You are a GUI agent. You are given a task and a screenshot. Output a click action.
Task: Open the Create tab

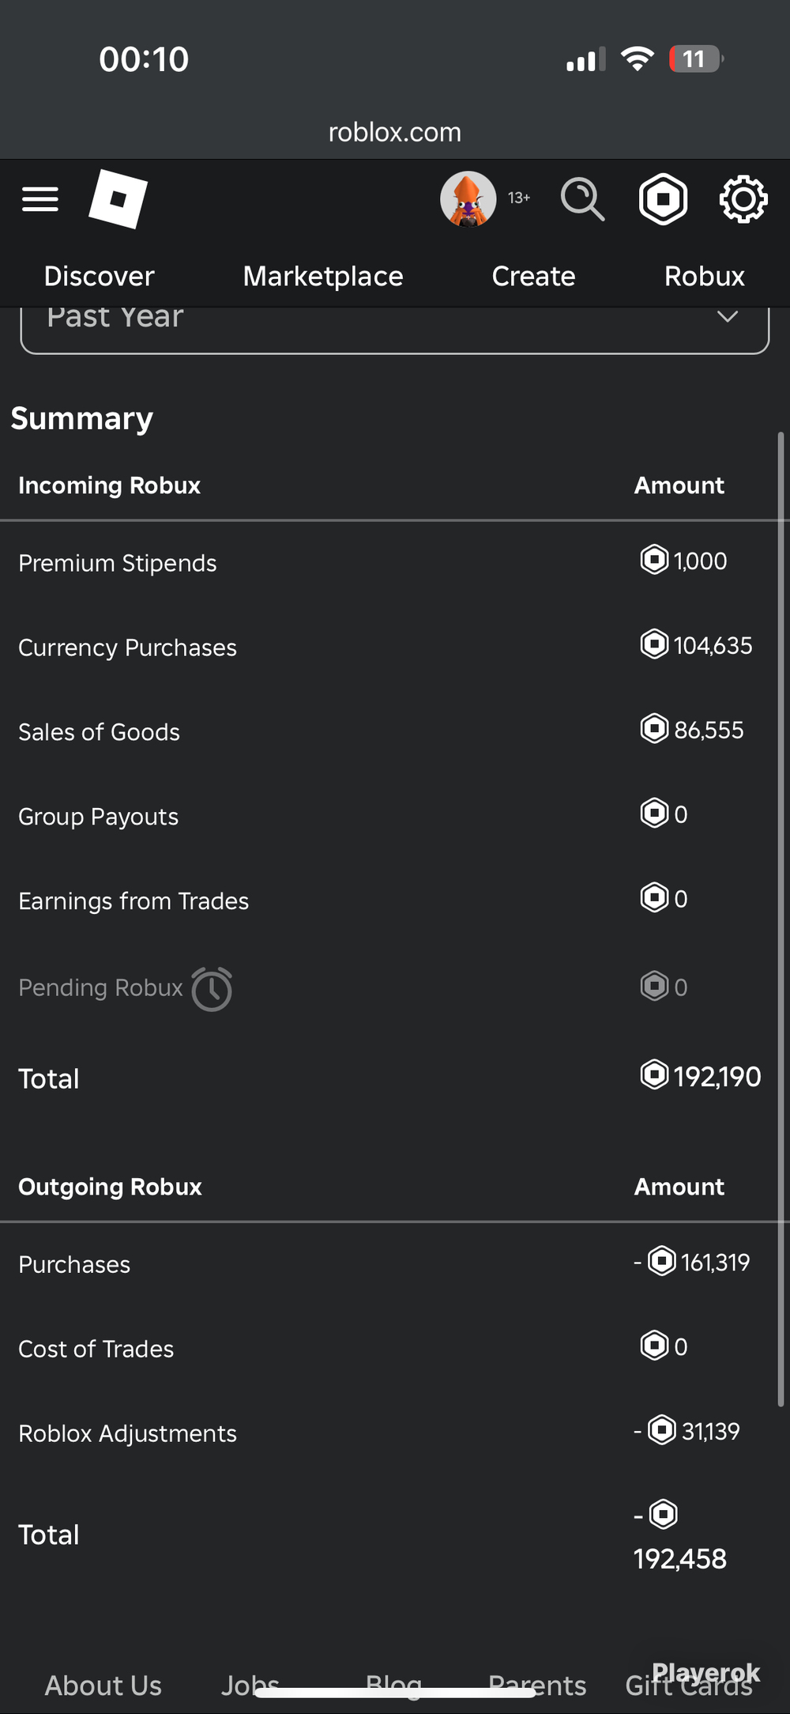click(x=533, y=276)
